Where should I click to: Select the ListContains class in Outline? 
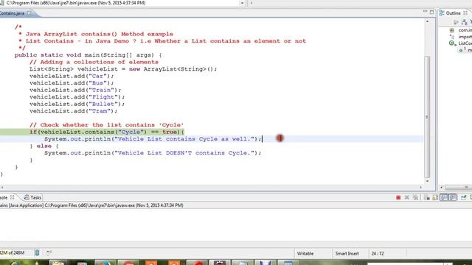(465, 43)
